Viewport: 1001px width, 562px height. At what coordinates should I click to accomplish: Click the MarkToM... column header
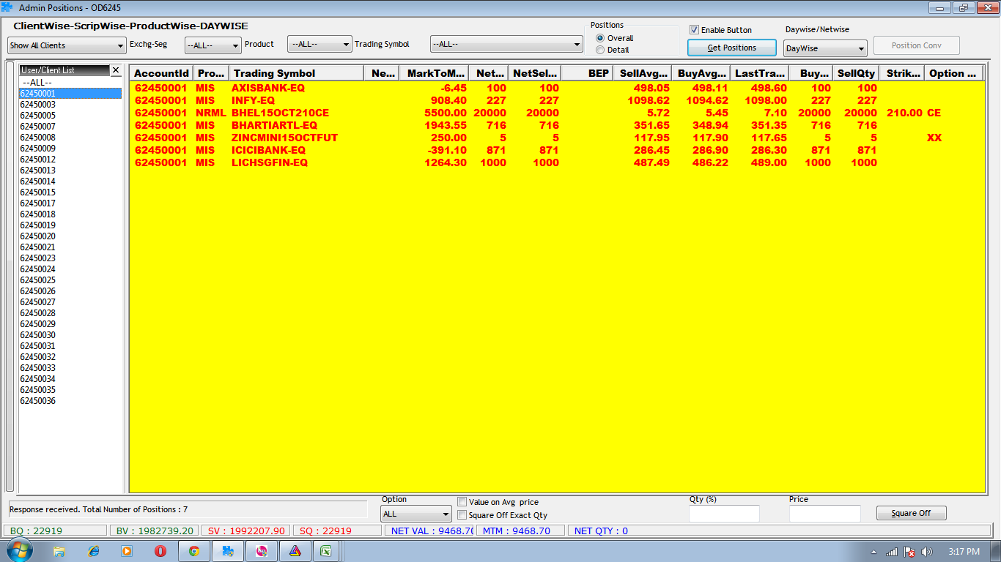click(433, 73)
